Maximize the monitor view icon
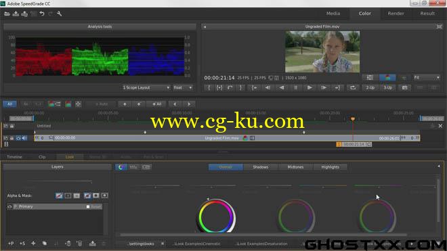This screenshot has height=251, width=447. click(x=439, y=26)
